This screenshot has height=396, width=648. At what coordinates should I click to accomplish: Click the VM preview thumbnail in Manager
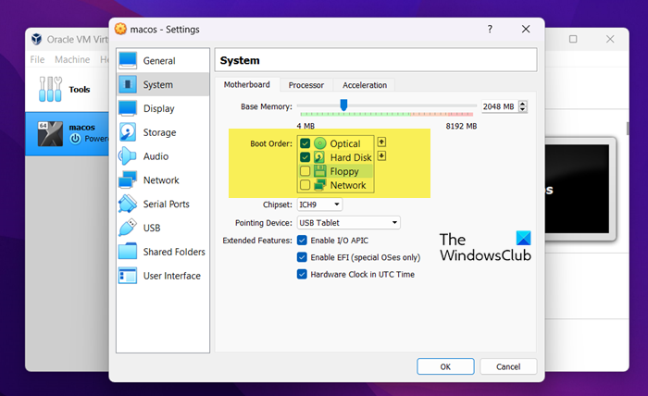[x=578, y=189]
